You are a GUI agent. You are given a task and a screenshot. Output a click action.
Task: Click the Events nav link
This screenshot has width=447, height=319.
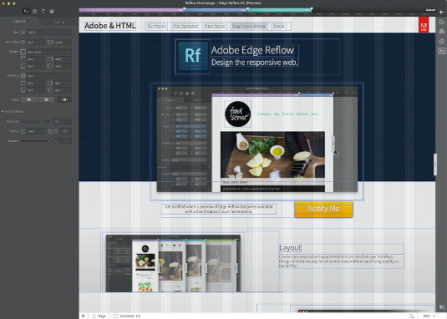tap(279, 26)
